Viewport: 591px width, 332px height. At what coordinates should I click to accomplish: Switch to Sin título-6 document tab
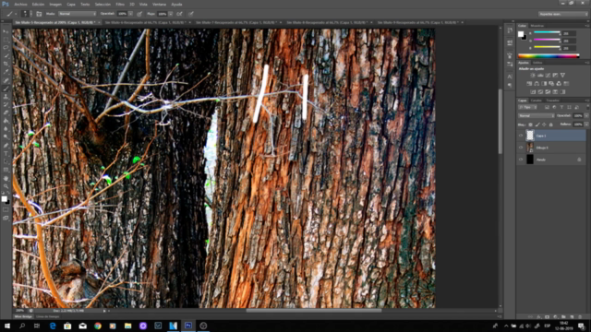[x=146, y=22]
